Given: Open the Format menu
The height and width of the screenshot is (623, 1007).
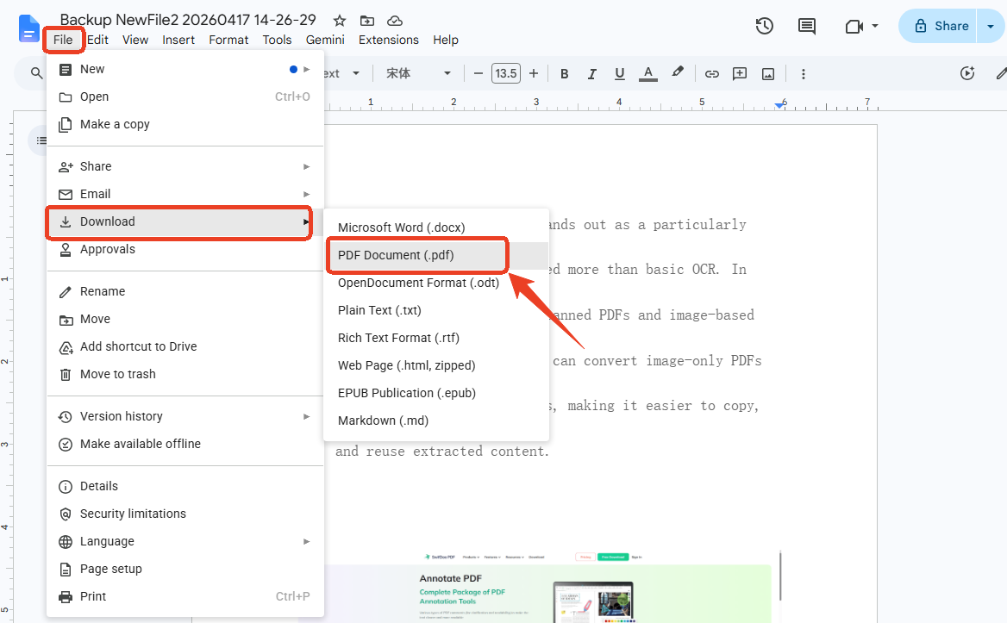Looking at the screenshot, I should point(228,40).
